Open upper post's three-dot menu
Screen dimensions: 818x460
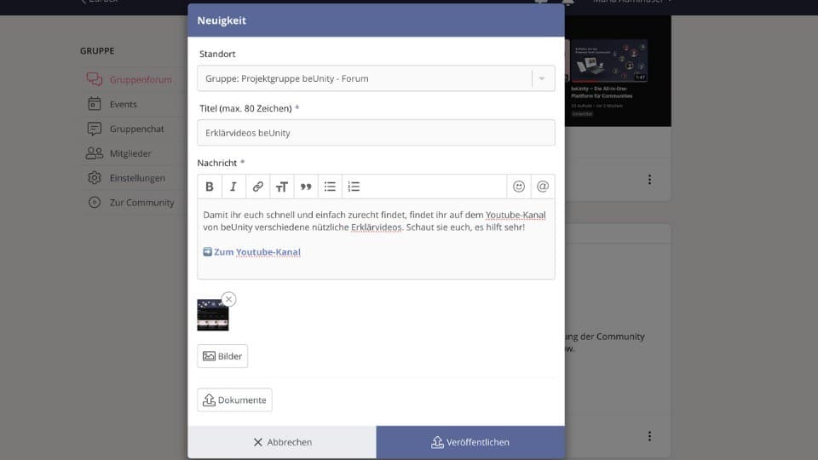[649, 180]
